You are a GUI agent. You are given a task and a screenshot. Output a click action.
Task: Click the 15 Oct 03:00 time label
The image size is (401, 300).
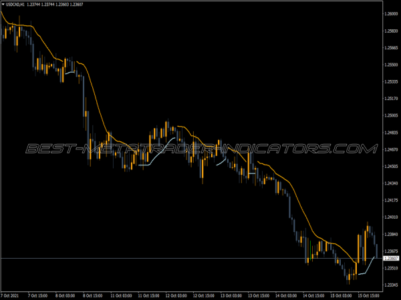341,295
